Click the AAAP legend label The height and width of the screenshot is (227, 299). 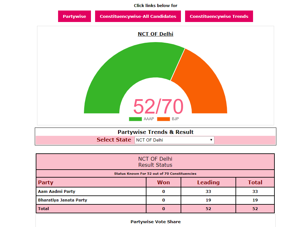point(149,119)
